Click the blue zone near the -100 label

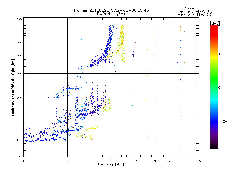coord(214,121)
